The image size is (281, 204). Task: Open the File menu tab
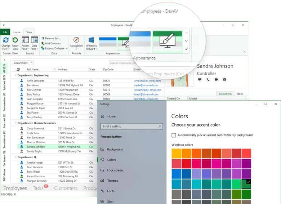point(5,32)
